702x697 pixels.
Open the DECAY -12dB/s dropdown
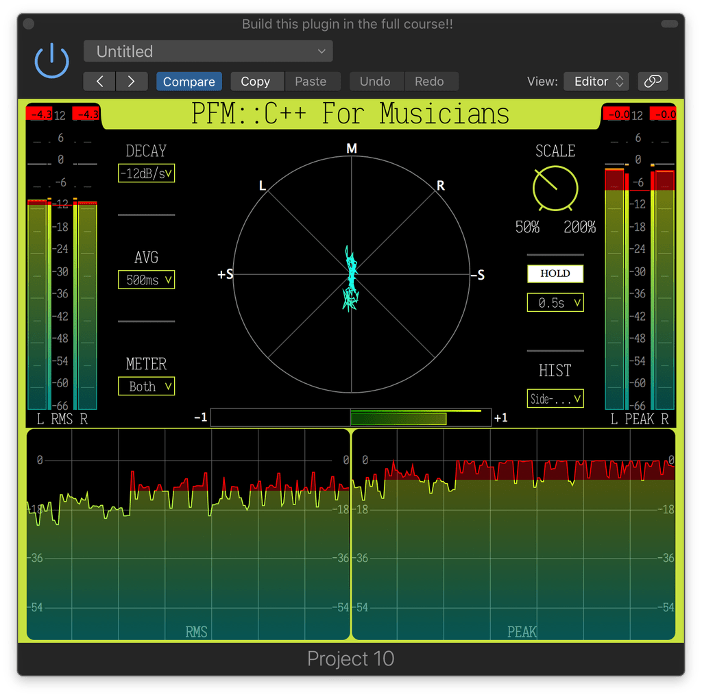click(147, 173)
